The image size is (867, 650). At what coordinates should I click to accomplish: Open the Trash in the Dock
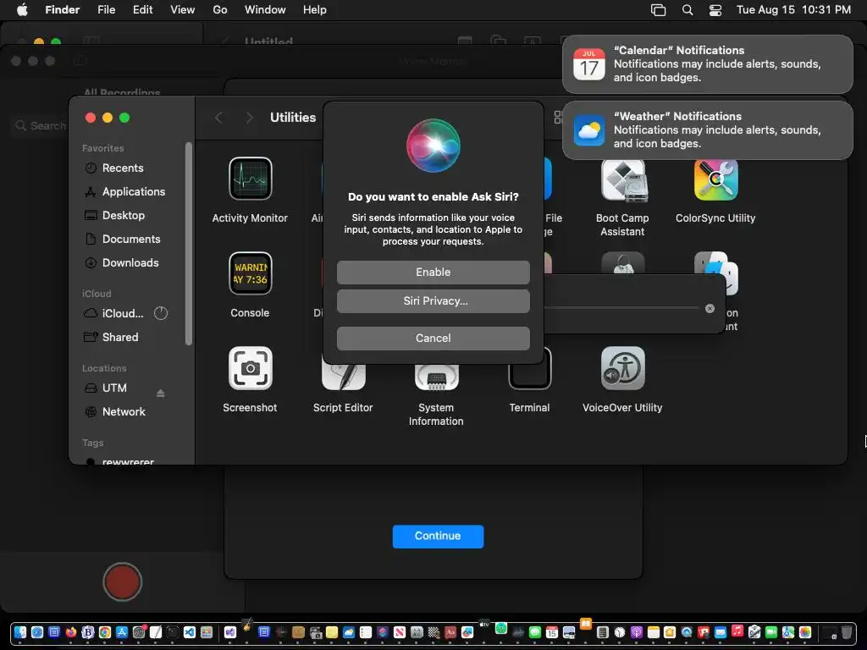pyautogui.click(x=846, y=631)
